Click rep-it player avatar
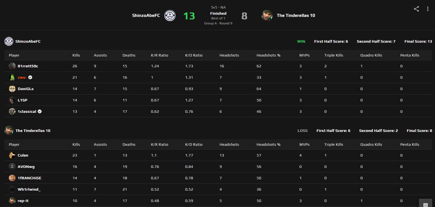 click(x=12, y=200)
